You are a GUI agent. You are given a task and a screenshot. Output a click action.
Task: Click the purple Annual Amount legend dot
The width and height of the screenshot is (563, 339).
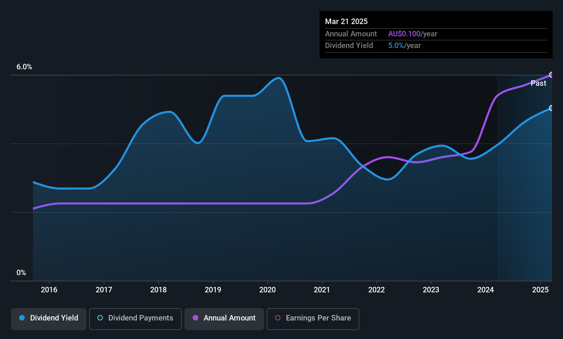(195, 318)
